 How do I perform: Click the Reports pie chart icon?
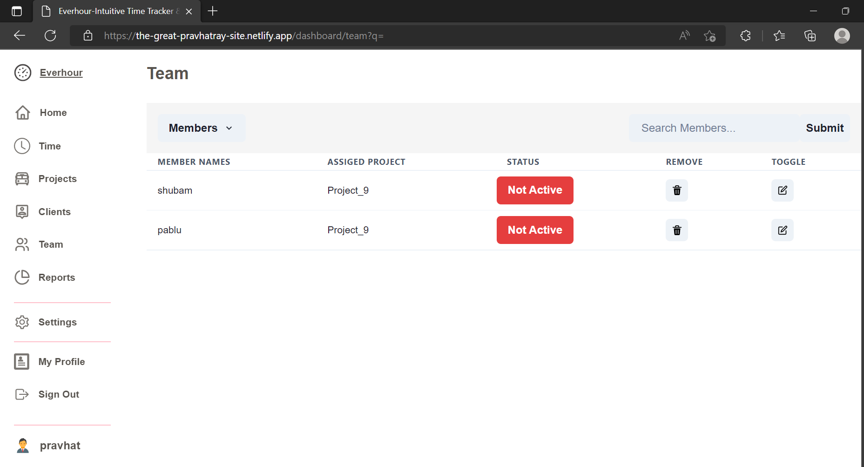(x=22, y=277)
